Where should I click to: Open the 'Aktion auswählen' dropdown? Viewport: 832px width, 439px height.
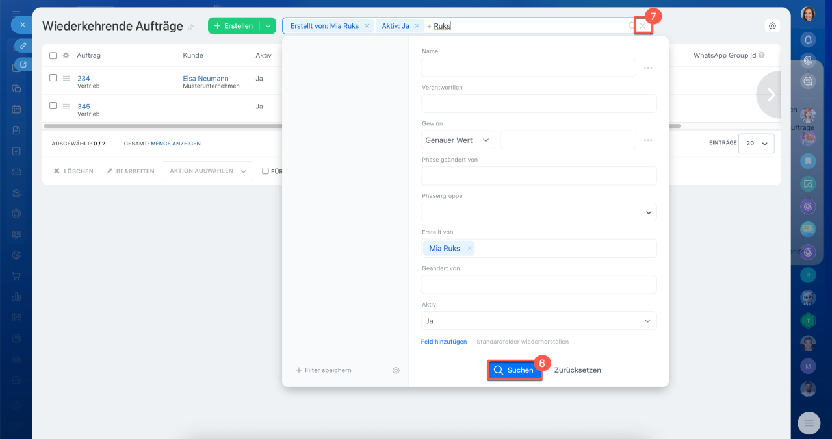point(207,171)
